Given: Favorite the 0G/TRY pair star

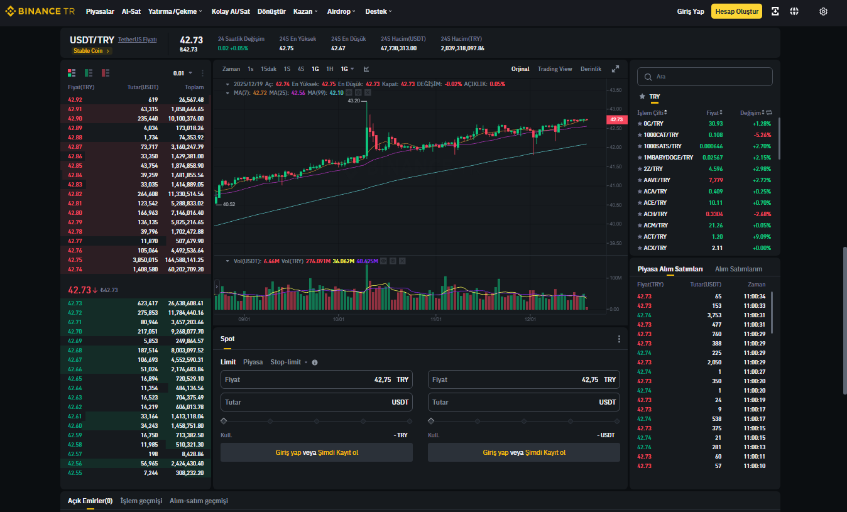Looking at the screenshot, I should click(640, 124).
